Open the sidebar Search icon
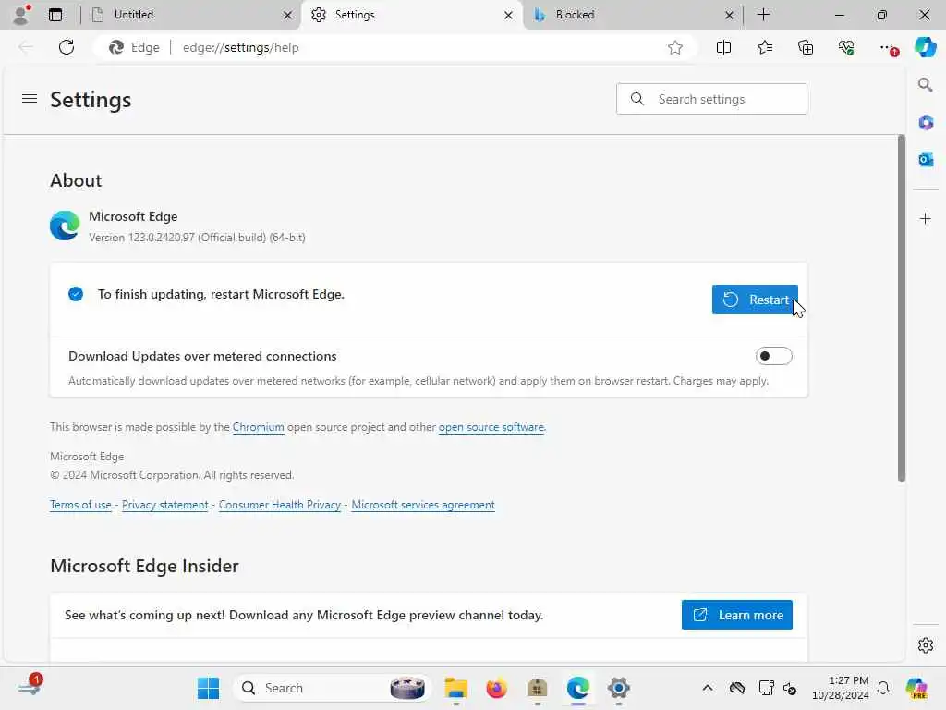 pos(925,84)
